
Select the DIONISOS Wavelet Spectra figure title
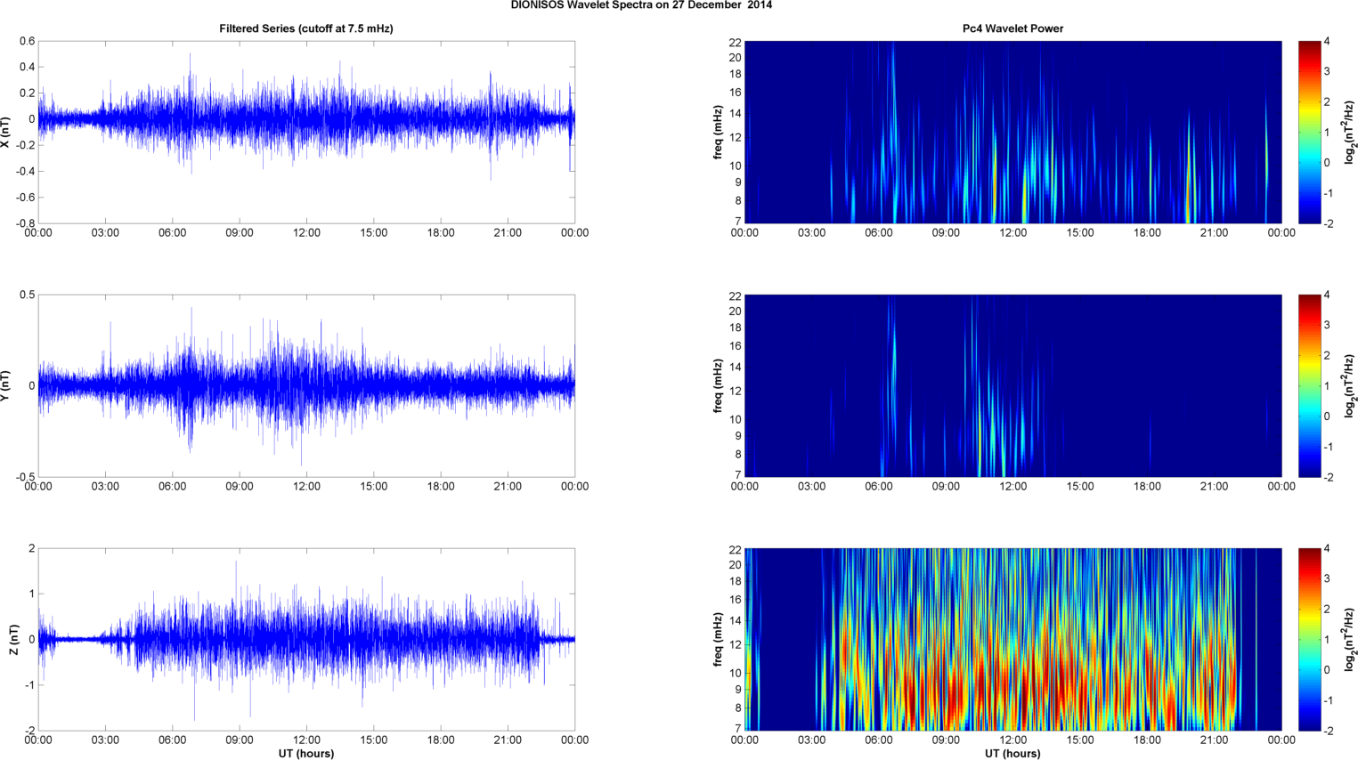[641, 5]
